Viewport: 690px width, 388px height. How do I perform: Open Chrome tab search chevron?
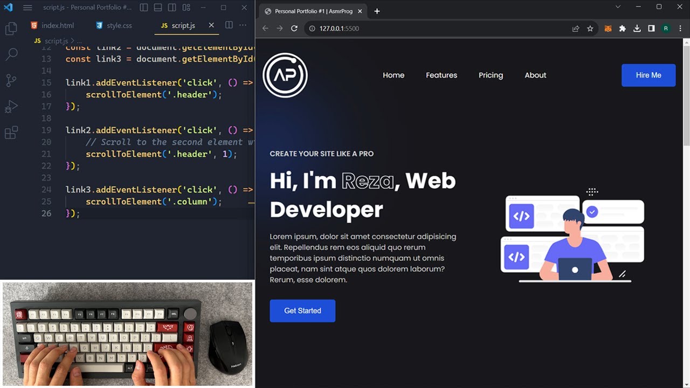coord(618,7)
